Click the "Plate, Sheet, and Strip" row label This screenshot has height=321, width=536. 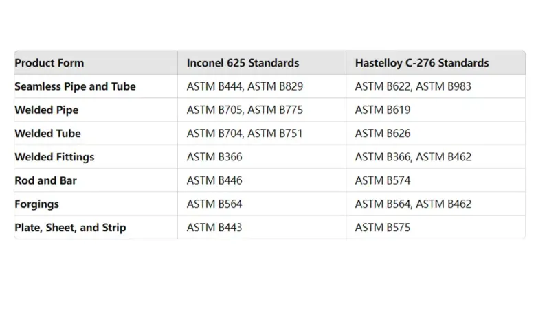click(x=70, y=227)
